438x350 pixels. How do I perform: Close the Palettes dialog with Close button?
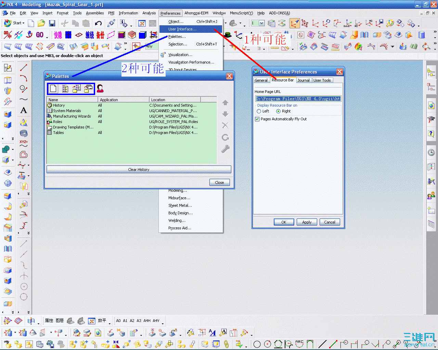(x=219, y=183)
